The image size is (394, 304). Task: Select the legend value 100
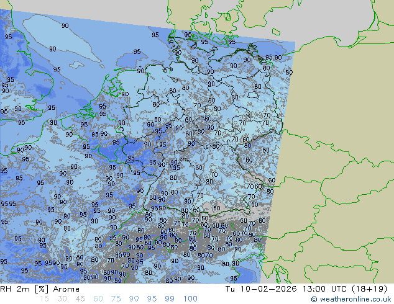pyautogui.click(x=190, y=299)
